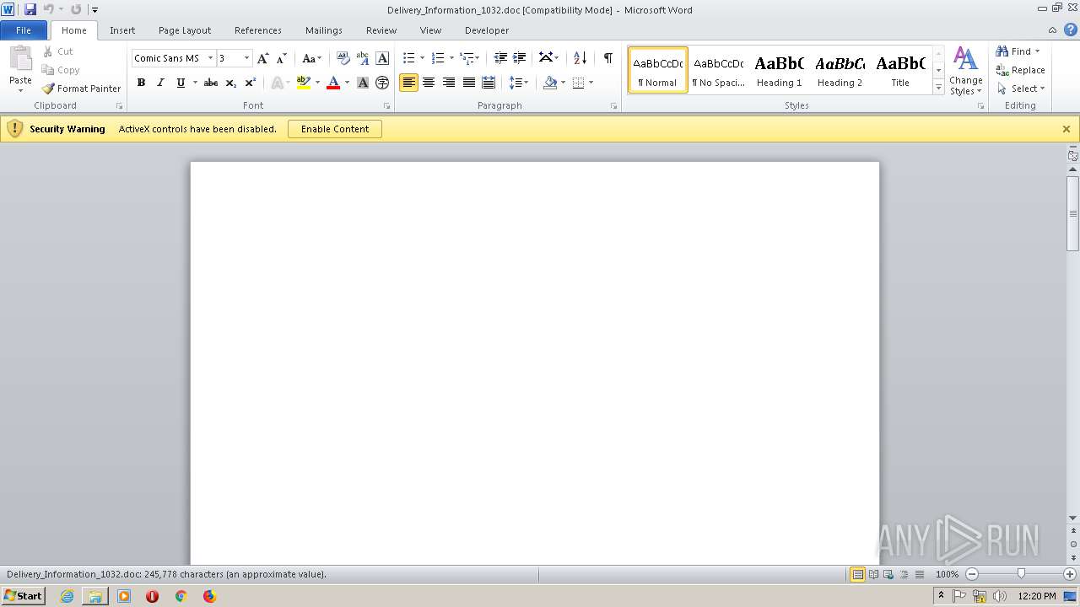This screenshot has height=607, width=1080.
Task: Open Opera browser from taskbar
Action: pyautogui.click(x=152, y=596)
